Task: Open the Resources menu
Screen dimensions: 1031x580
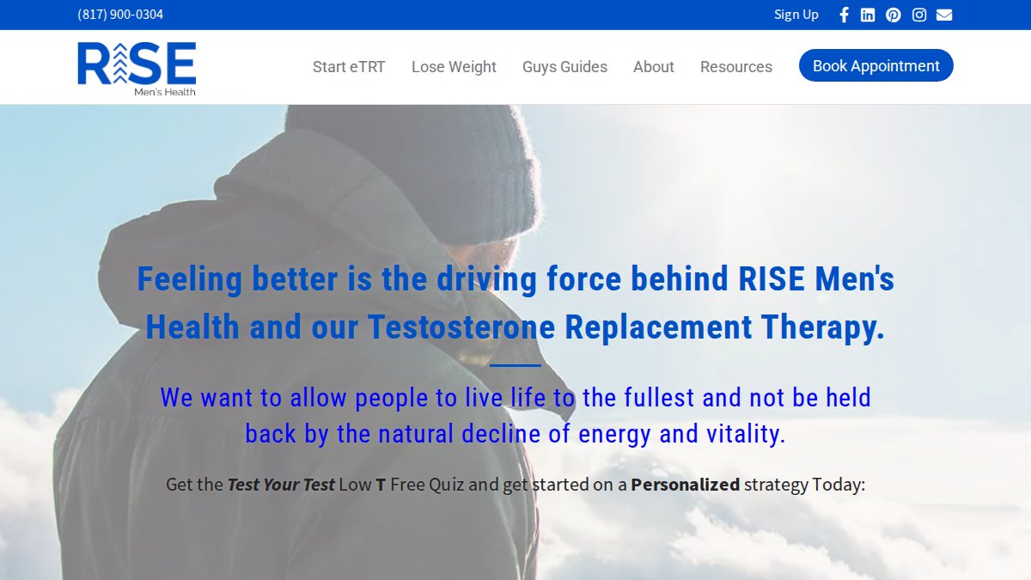Action: coord(736,66)
